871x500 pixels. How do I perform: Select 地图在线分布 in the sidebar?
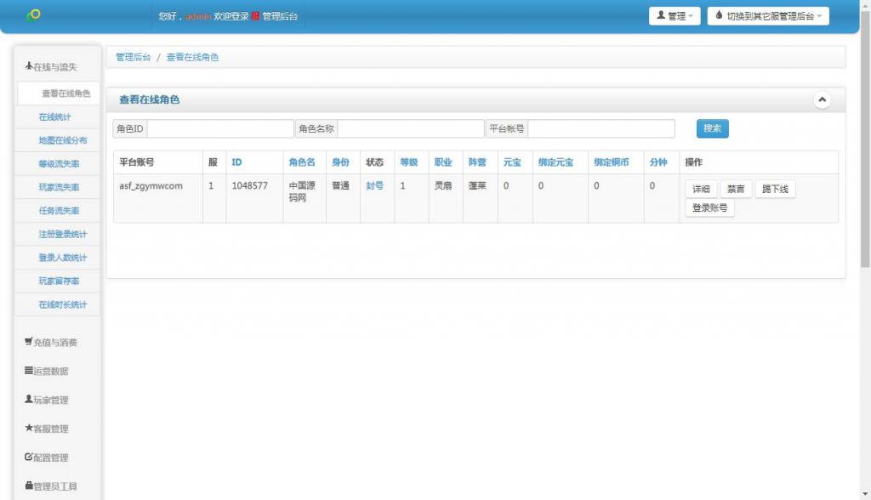(x=62, y=140)
